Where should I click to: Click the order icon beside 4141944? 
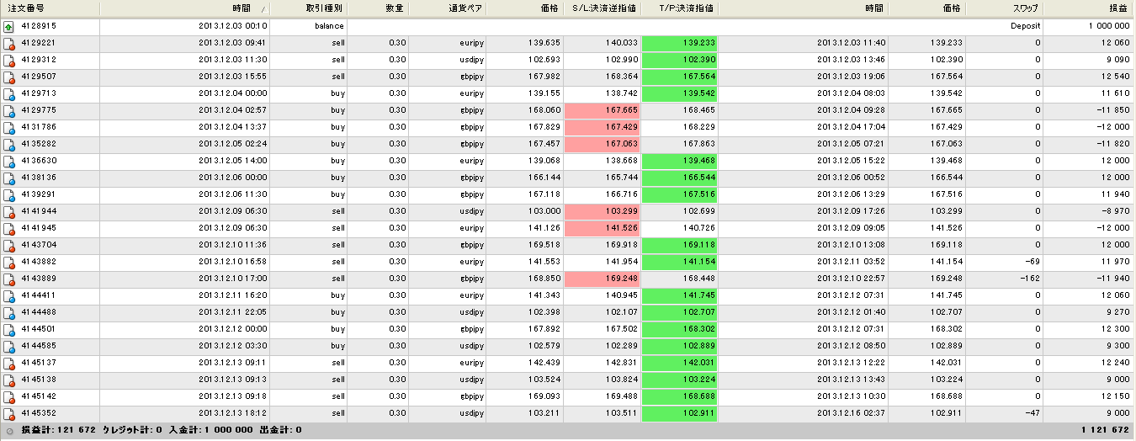9,211
